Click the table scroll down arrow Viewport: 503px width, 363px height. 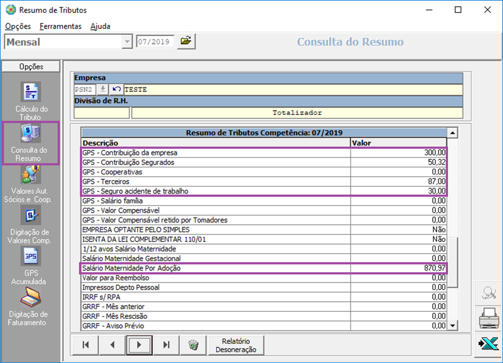(452, 326)
